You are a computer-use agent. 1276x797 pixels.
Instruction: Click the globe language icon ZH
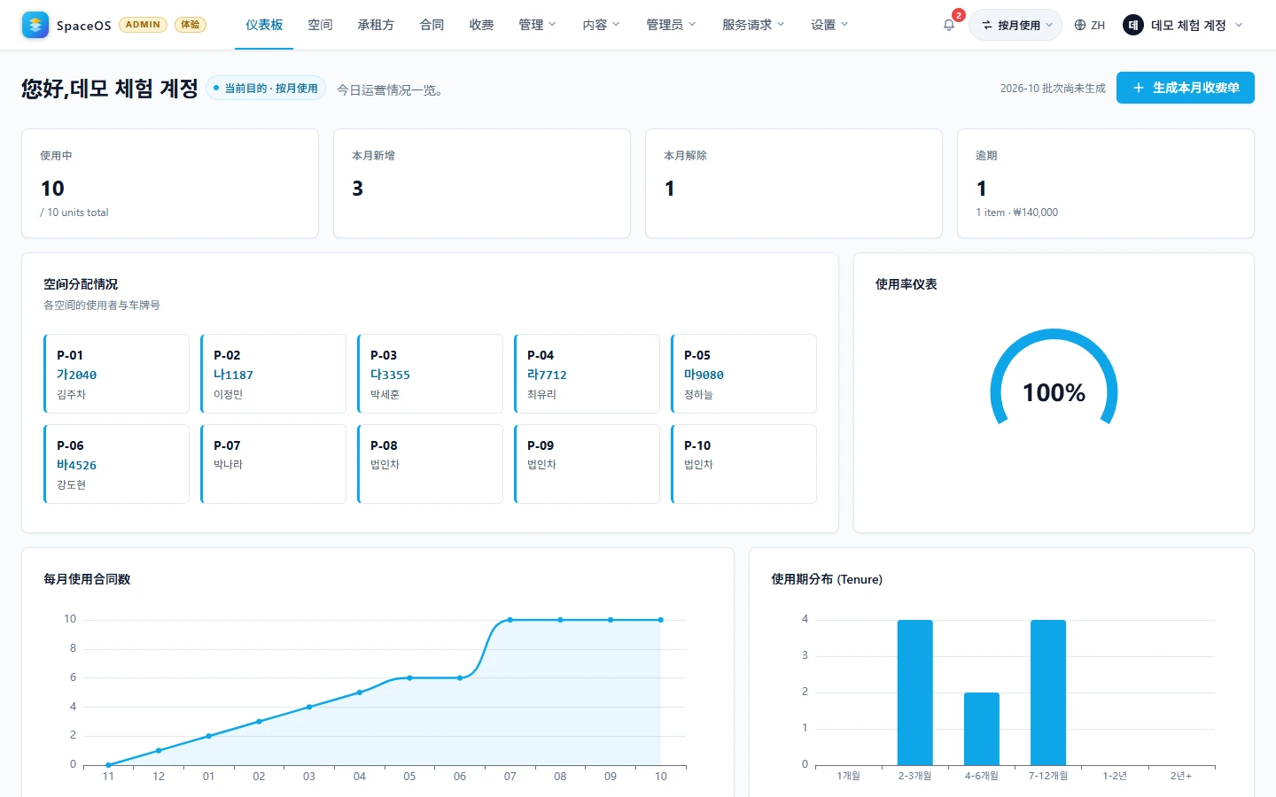[x=1089, y=25]
